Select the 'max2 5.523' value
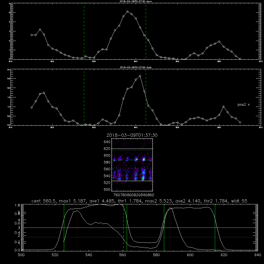The height and width of the screenshot is (264, 264). [x=158, y=201]
